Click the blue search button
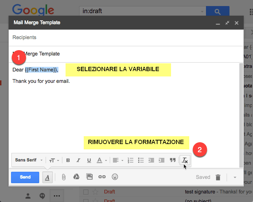 (217, 11)
